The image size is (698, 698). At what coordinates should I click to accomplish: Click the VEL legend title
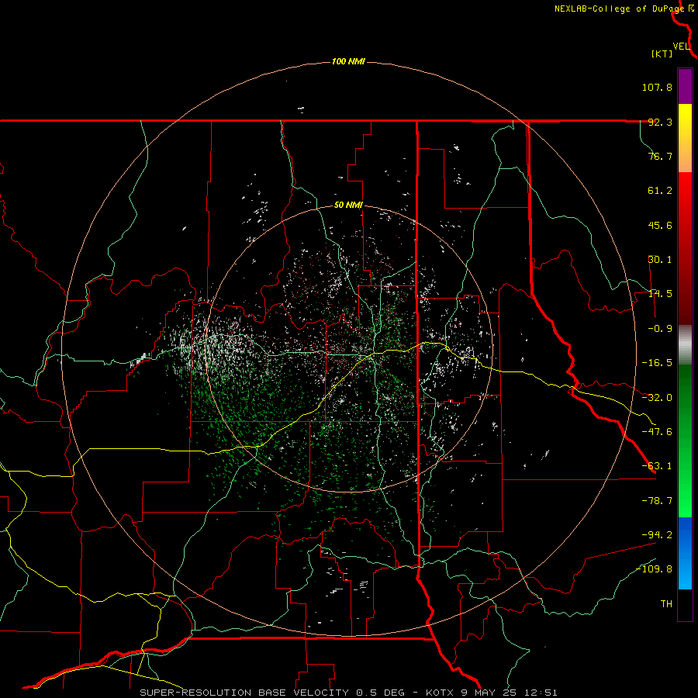click(681, 47)
